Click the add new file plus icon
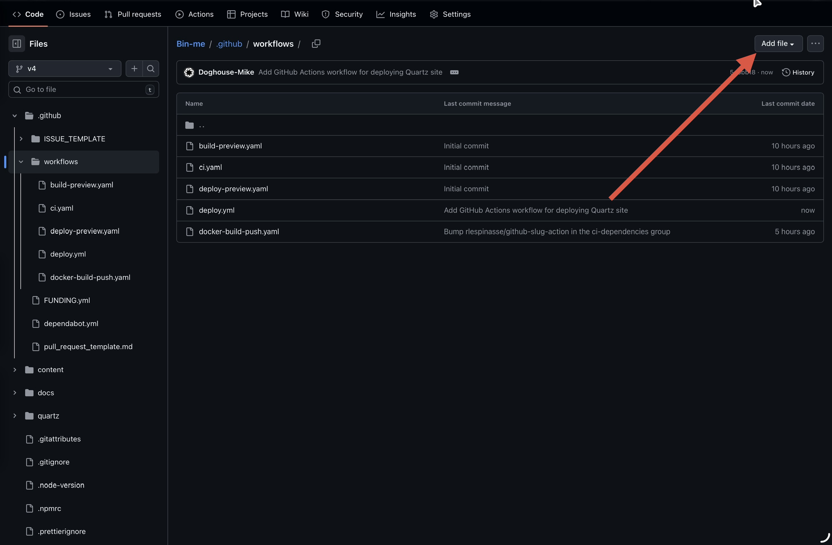832x545 pixels. tap(134, 69)
